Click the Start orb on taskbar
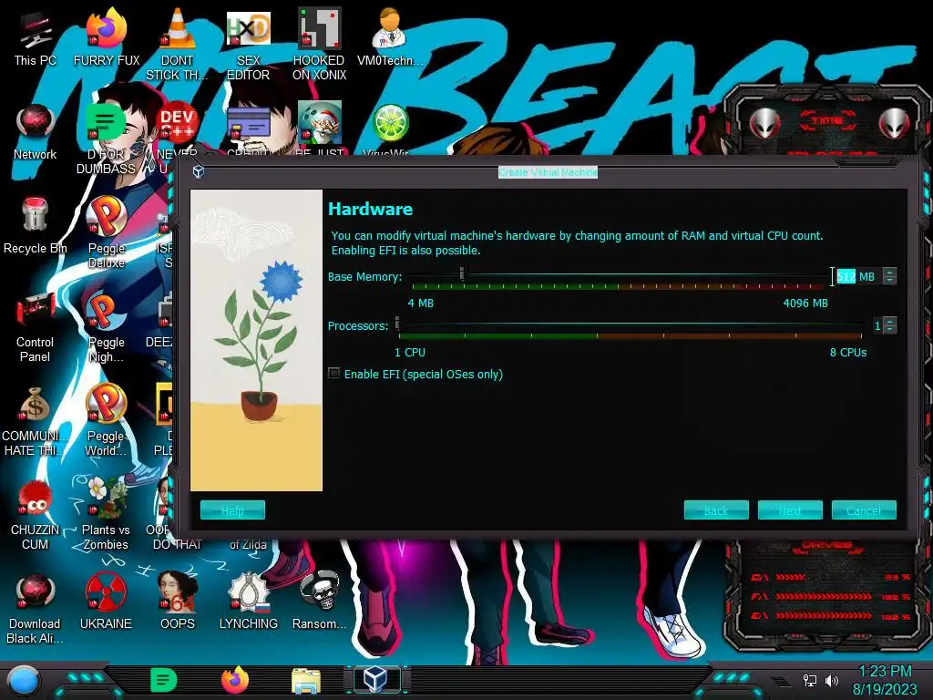Image resolution: width=933 pixels, height=700 pixels. [x=24, y=680]
